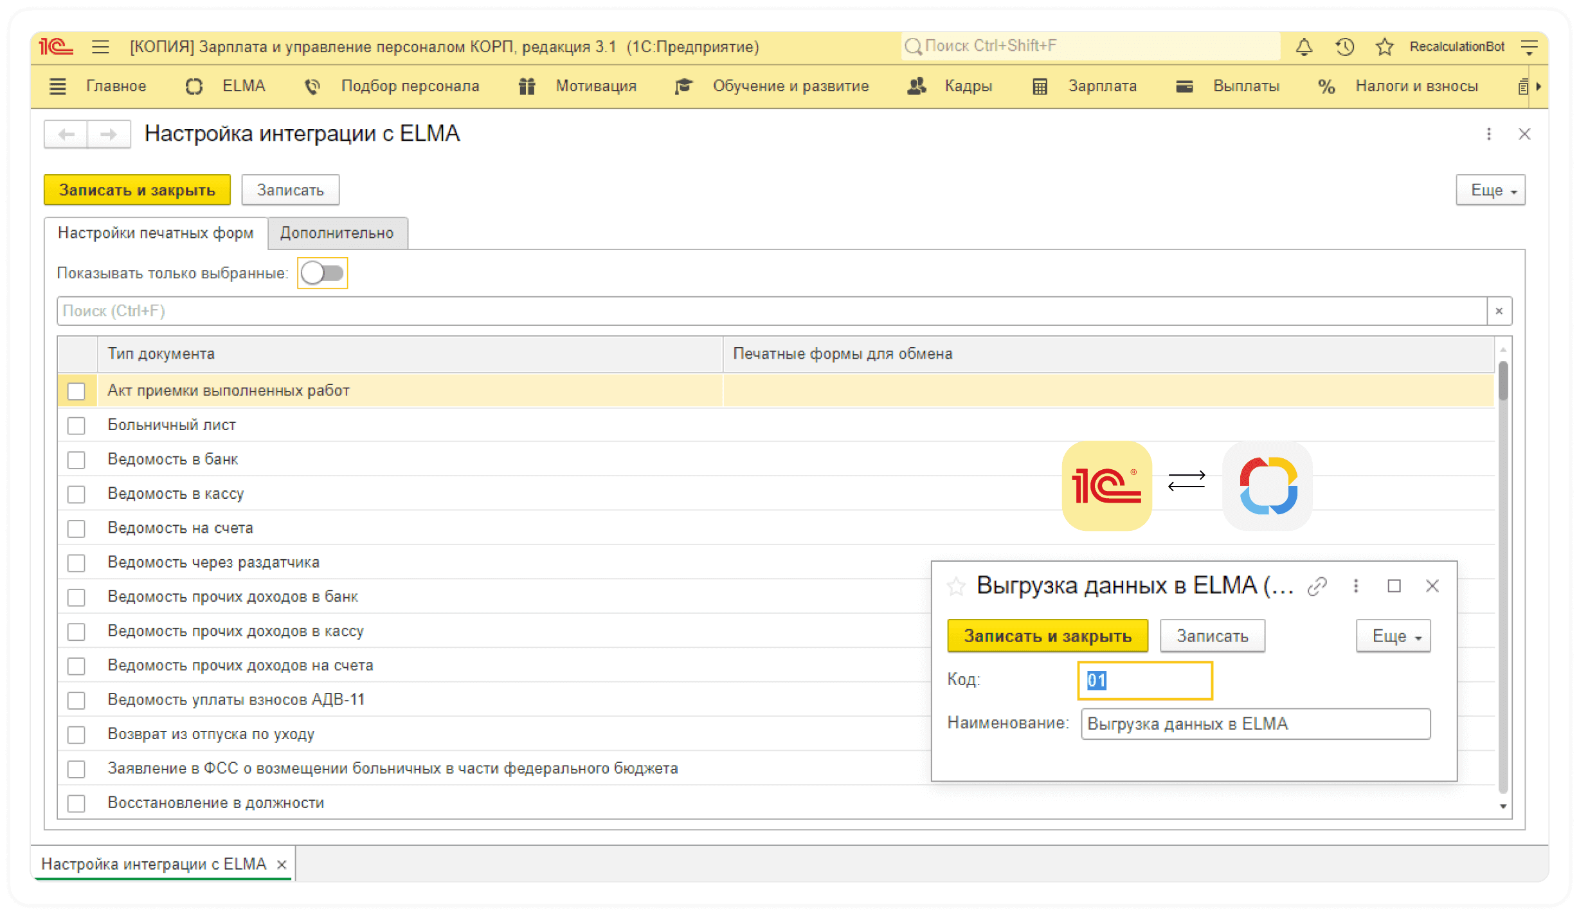Toggle "Показывать только выбранные" switch
The image size is (1579, 923).
pos(323,273)
